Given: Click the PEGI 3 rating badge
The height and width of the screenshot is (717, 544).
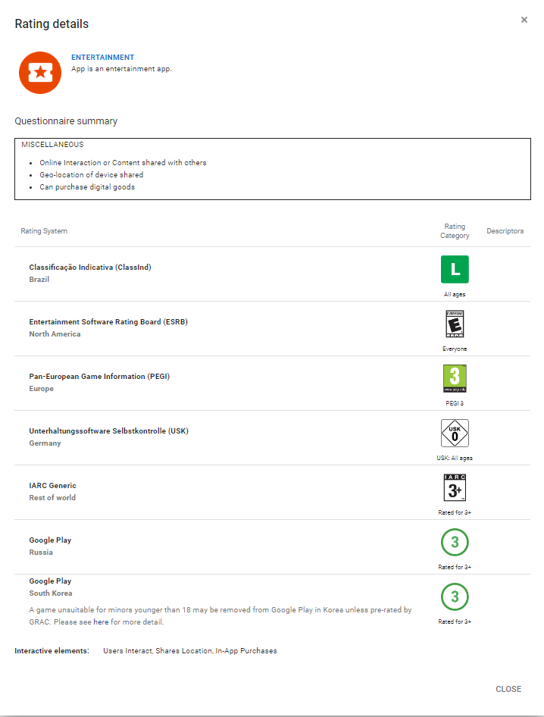Looking at the screenshot, I should coord(455,379).
